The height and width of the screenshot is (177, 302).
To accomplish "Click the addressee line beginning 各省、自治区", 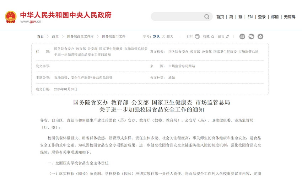I will 147,124.
